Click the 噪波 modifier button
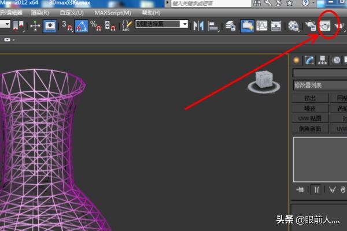 click(310, 109)
